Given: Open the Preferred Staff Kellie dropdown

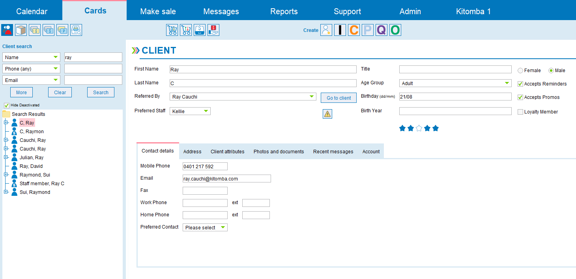Looking at the screenshot, I should (x=190, y=111).
